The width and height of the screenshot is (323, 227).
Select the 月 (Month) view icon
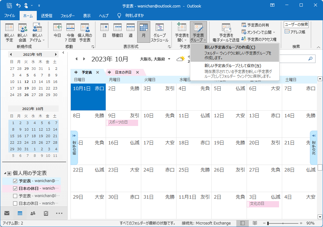(x=143, y=31)
